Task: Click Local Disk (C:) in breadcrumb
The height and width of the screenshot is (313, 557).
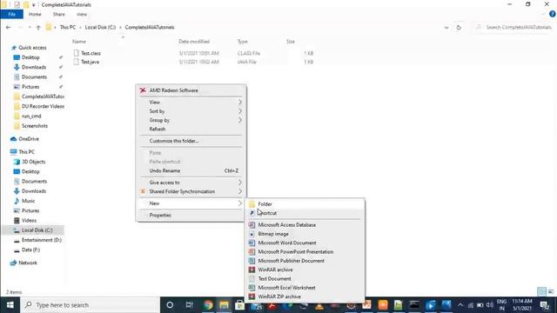Action: pyautogui.click(x=100, y=27)
